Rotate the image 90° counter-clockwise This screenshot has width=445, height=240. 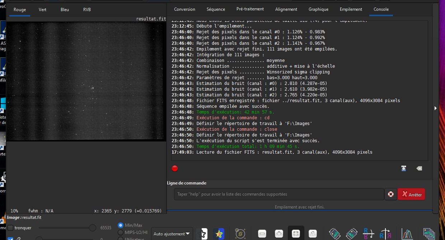[334, 234]
